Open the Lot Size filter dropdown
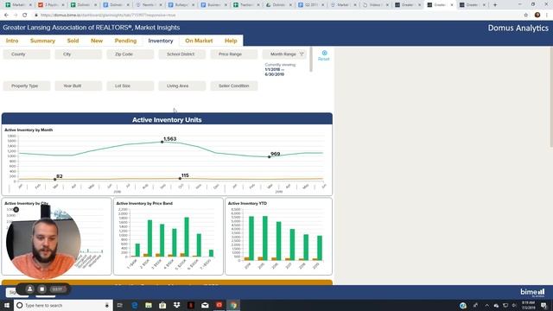 tap(130, 86)
